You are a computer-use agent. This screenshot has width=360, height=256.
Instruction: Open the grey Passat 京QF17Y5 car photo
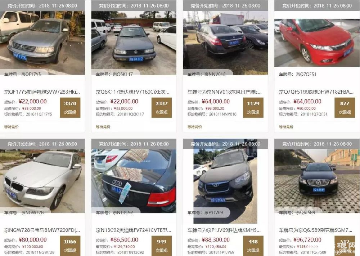click(42, 43)
